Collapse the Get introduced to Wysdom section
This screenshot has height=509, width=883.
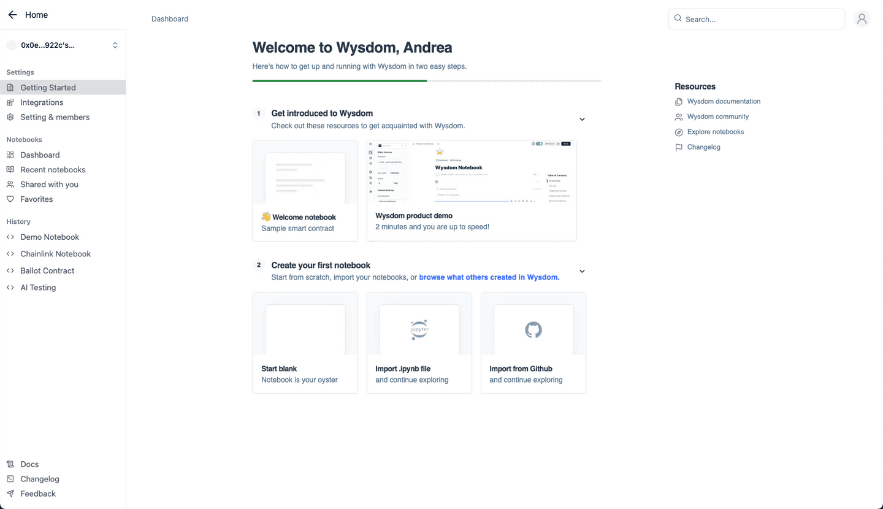(x=582, y=120)
